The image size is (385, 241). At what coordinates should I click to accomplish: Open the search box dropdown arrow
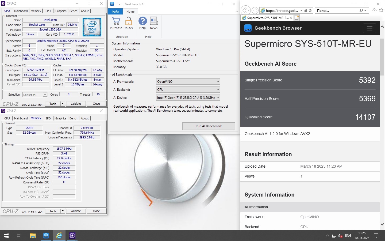(366, 11)
